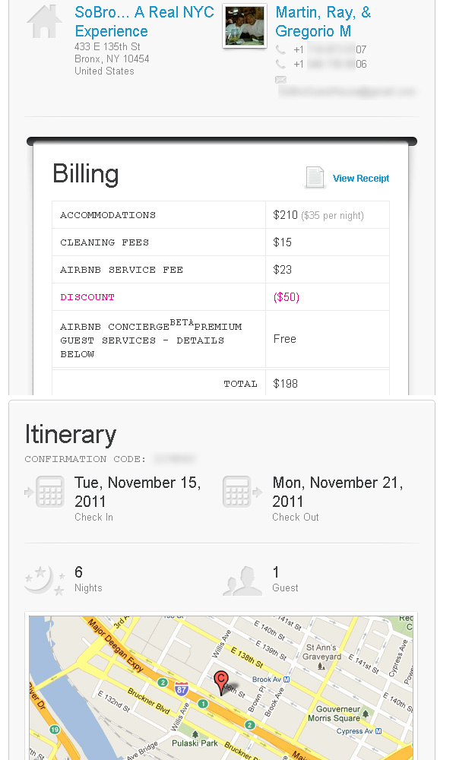Click the envelope email icon
Image resolution: width=456 pixels, height=760 pixels.
coord(280,80)
